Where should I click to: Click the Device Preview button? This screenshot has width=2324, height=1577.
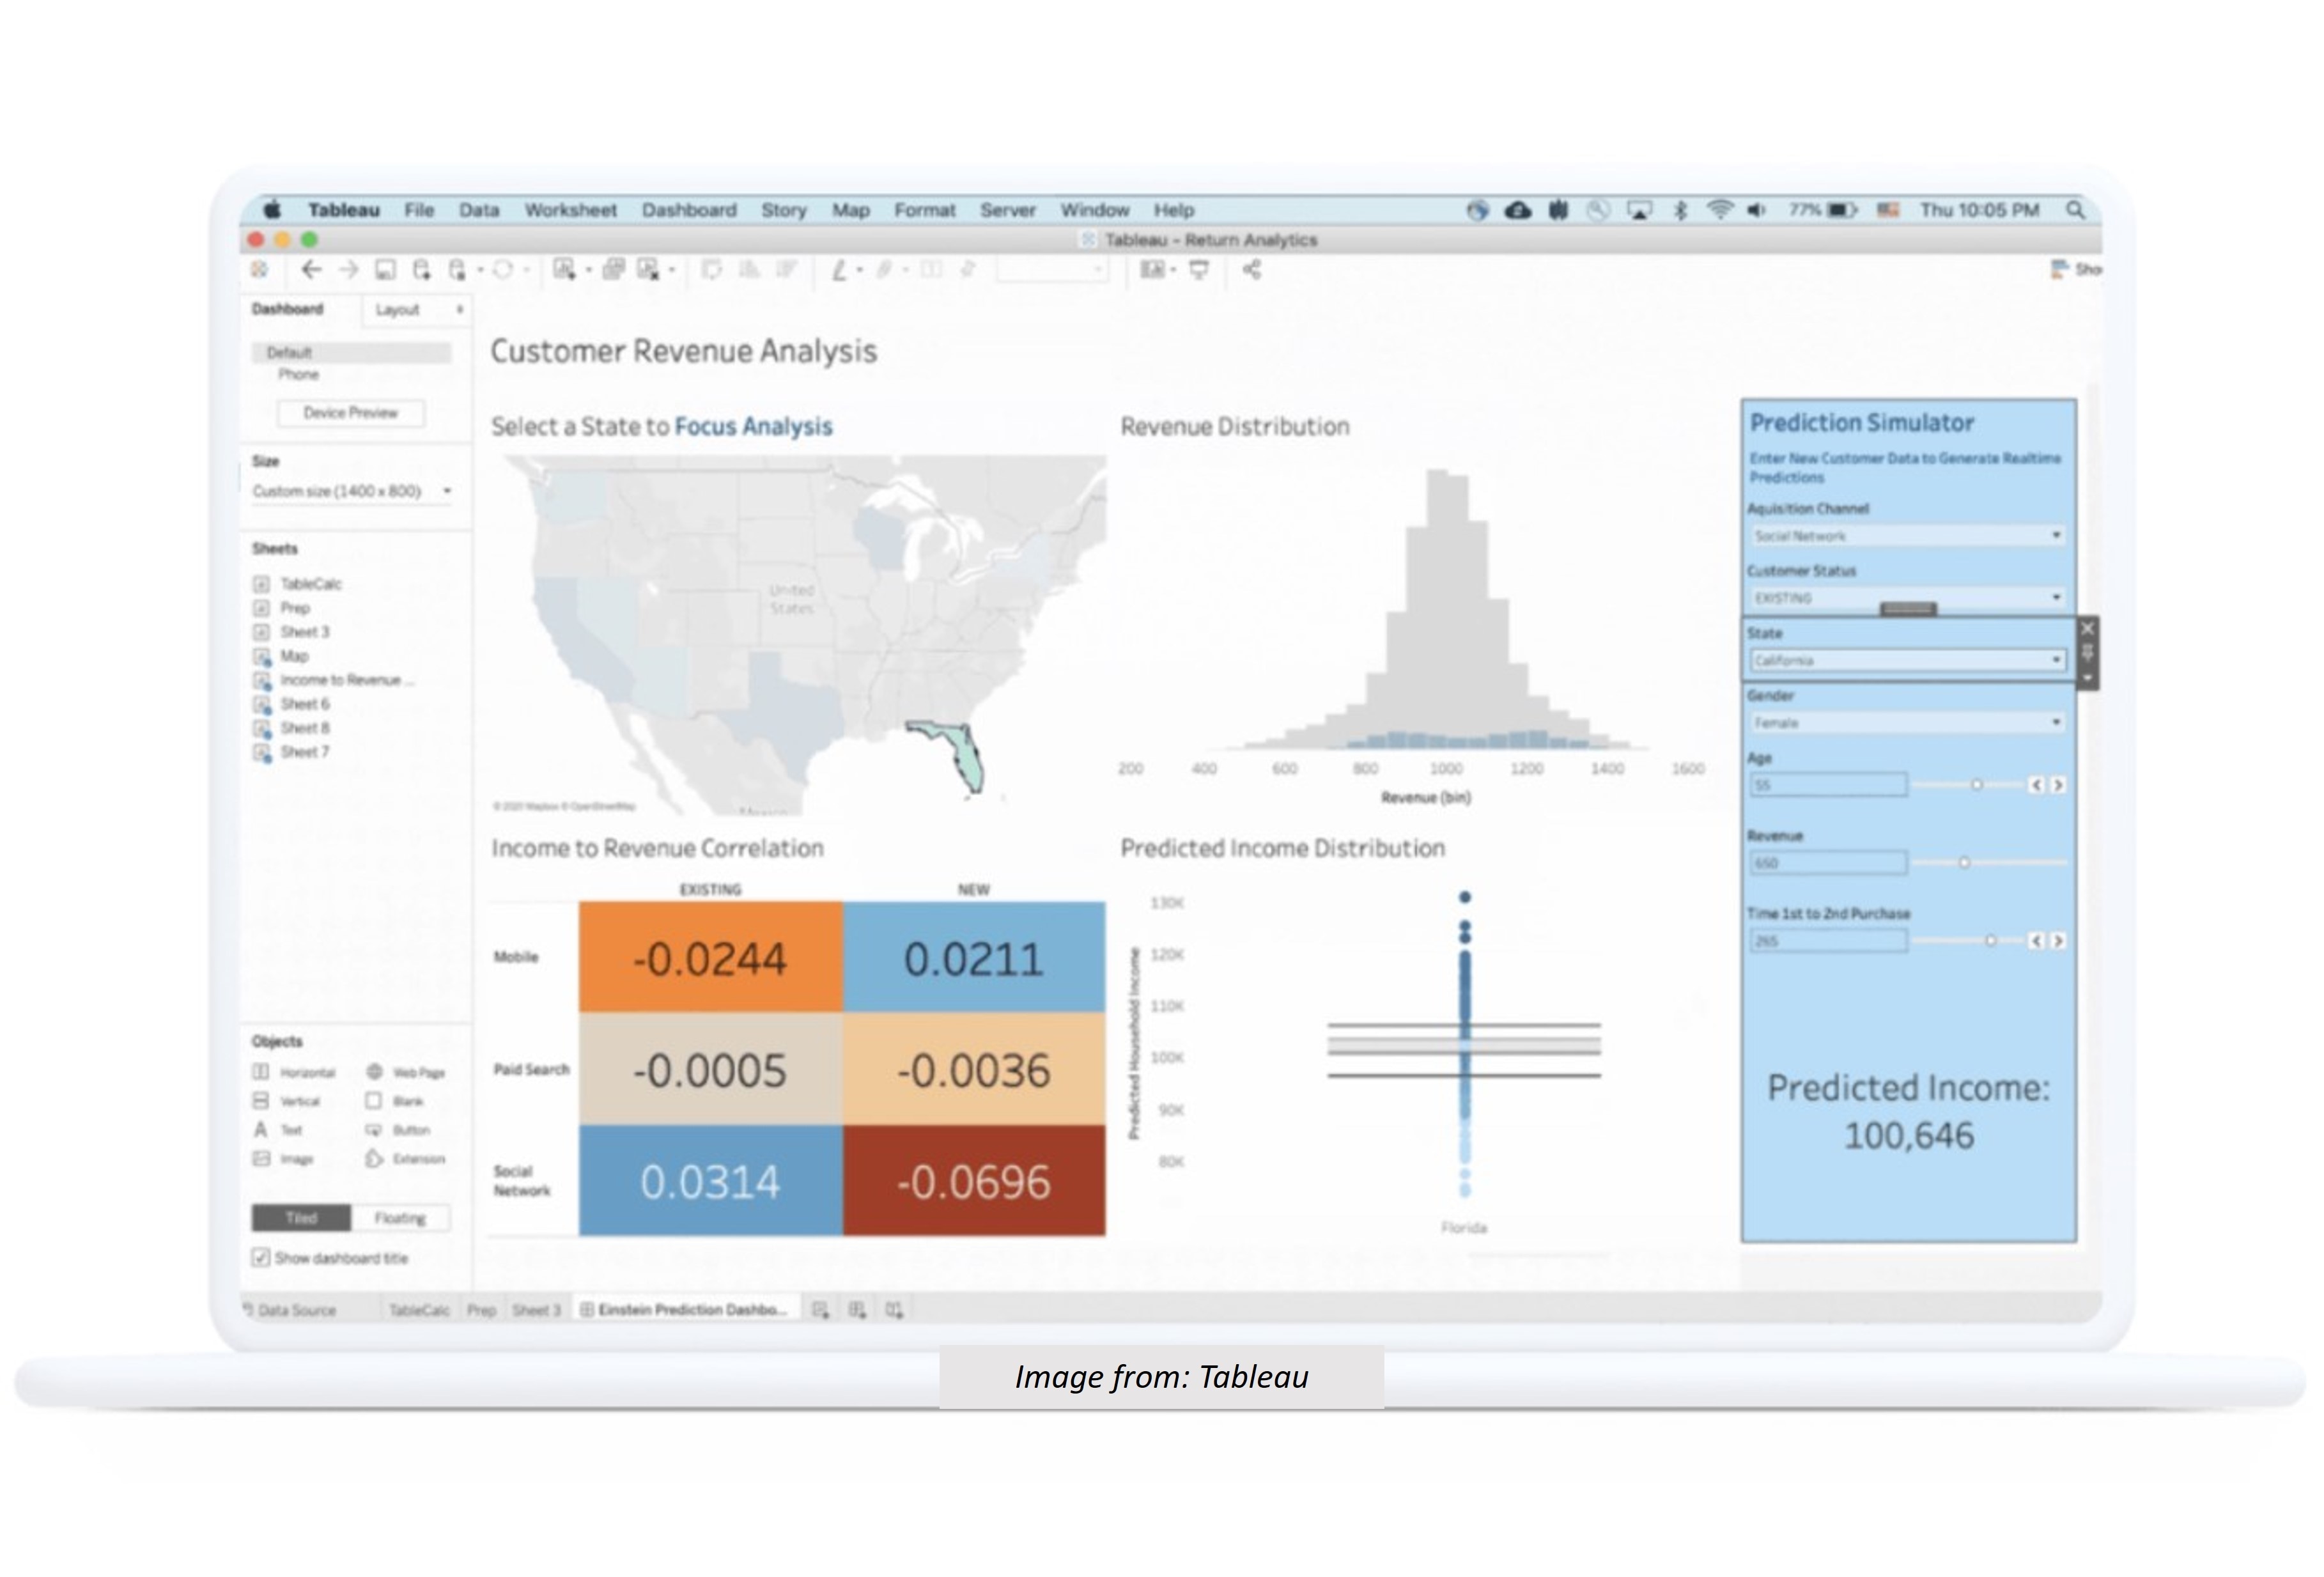[350, 412]
